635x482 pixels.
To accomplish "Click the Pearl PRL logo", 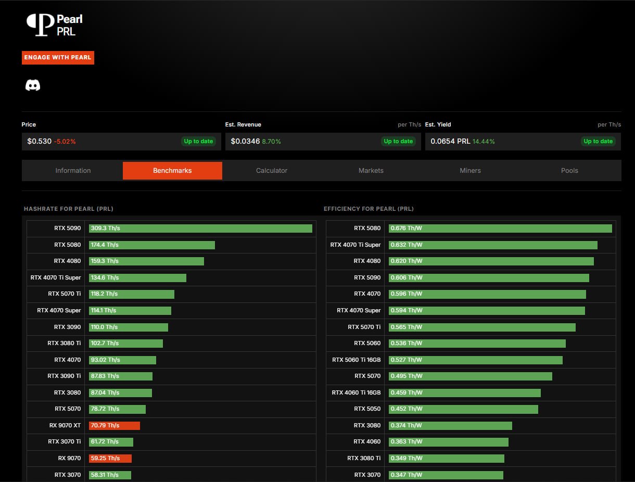I will (55, 25).
